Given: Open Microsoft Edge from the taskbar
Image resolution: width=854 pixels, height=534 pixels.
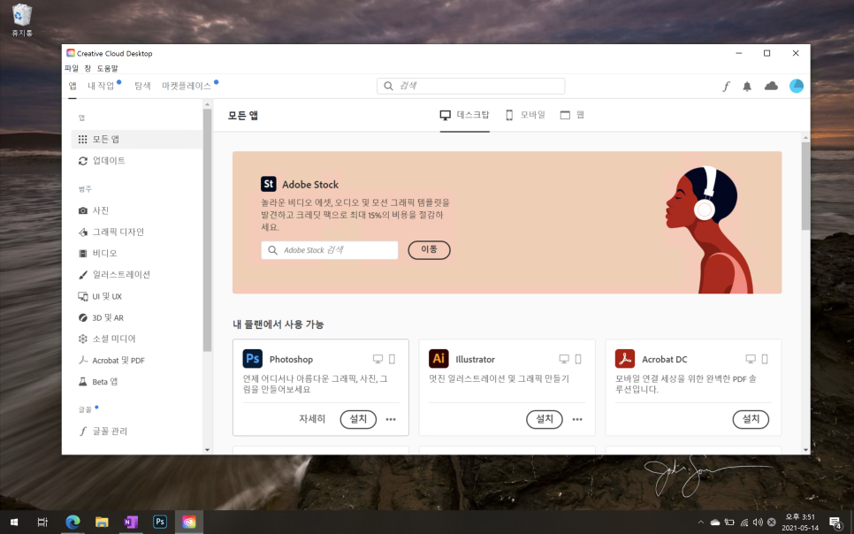Looking at the screenshot, I should click(x=73, y=522).
